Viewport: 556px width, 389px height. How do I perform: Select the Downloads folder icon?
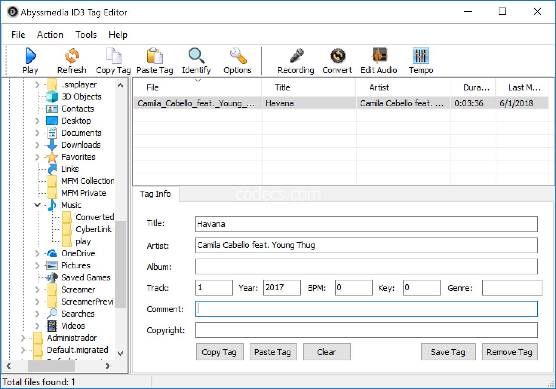tap(52, 145)
